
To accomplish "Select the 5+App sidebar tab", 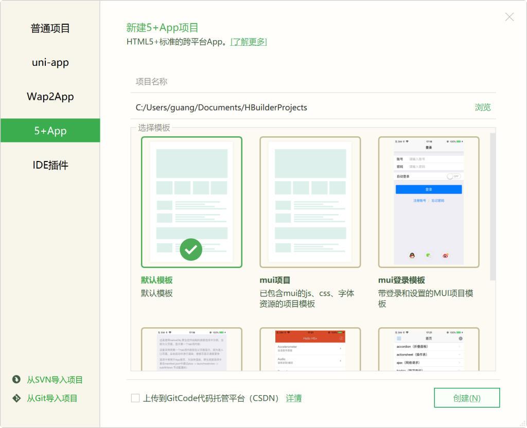I will pyautogui.click(x=50, y=130).
